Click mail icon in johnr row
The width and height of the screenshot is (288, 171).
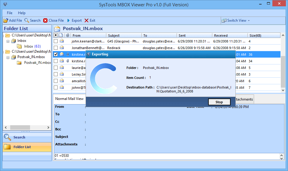point(62,87)
